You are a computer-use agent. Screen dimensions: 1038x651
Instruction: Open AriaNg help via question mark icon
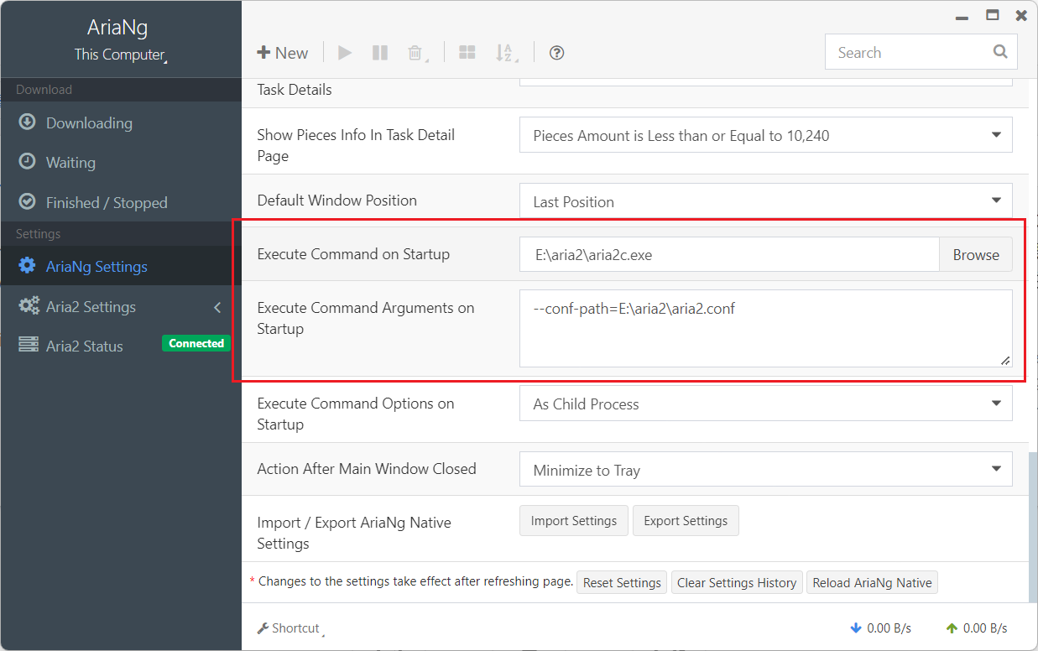556,51
